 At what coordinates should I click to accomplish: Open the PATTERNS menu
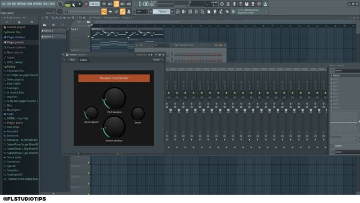coord(21,4)
